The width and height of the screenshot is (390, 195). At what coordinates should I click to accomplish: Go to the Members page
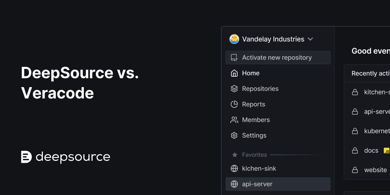(x=256, y=120)
